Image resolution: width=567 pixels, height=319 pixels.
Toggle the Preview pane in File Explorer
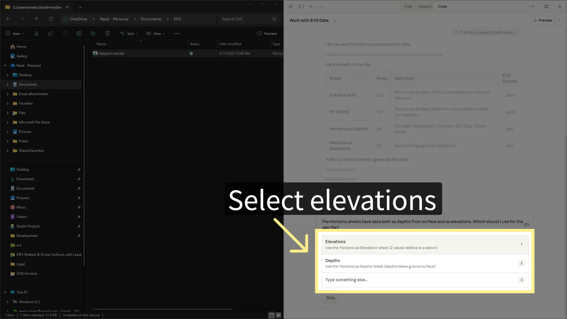(x=267, y=34)
